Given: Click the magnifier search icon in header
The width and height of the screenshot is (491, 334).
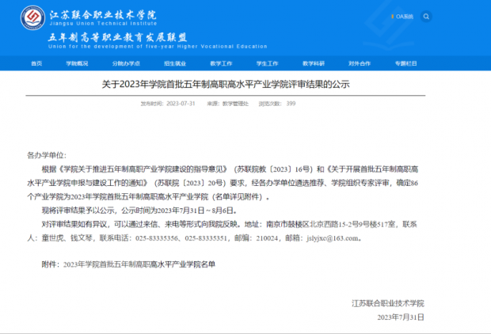Looking at the screenshot, I should point(426,17).
